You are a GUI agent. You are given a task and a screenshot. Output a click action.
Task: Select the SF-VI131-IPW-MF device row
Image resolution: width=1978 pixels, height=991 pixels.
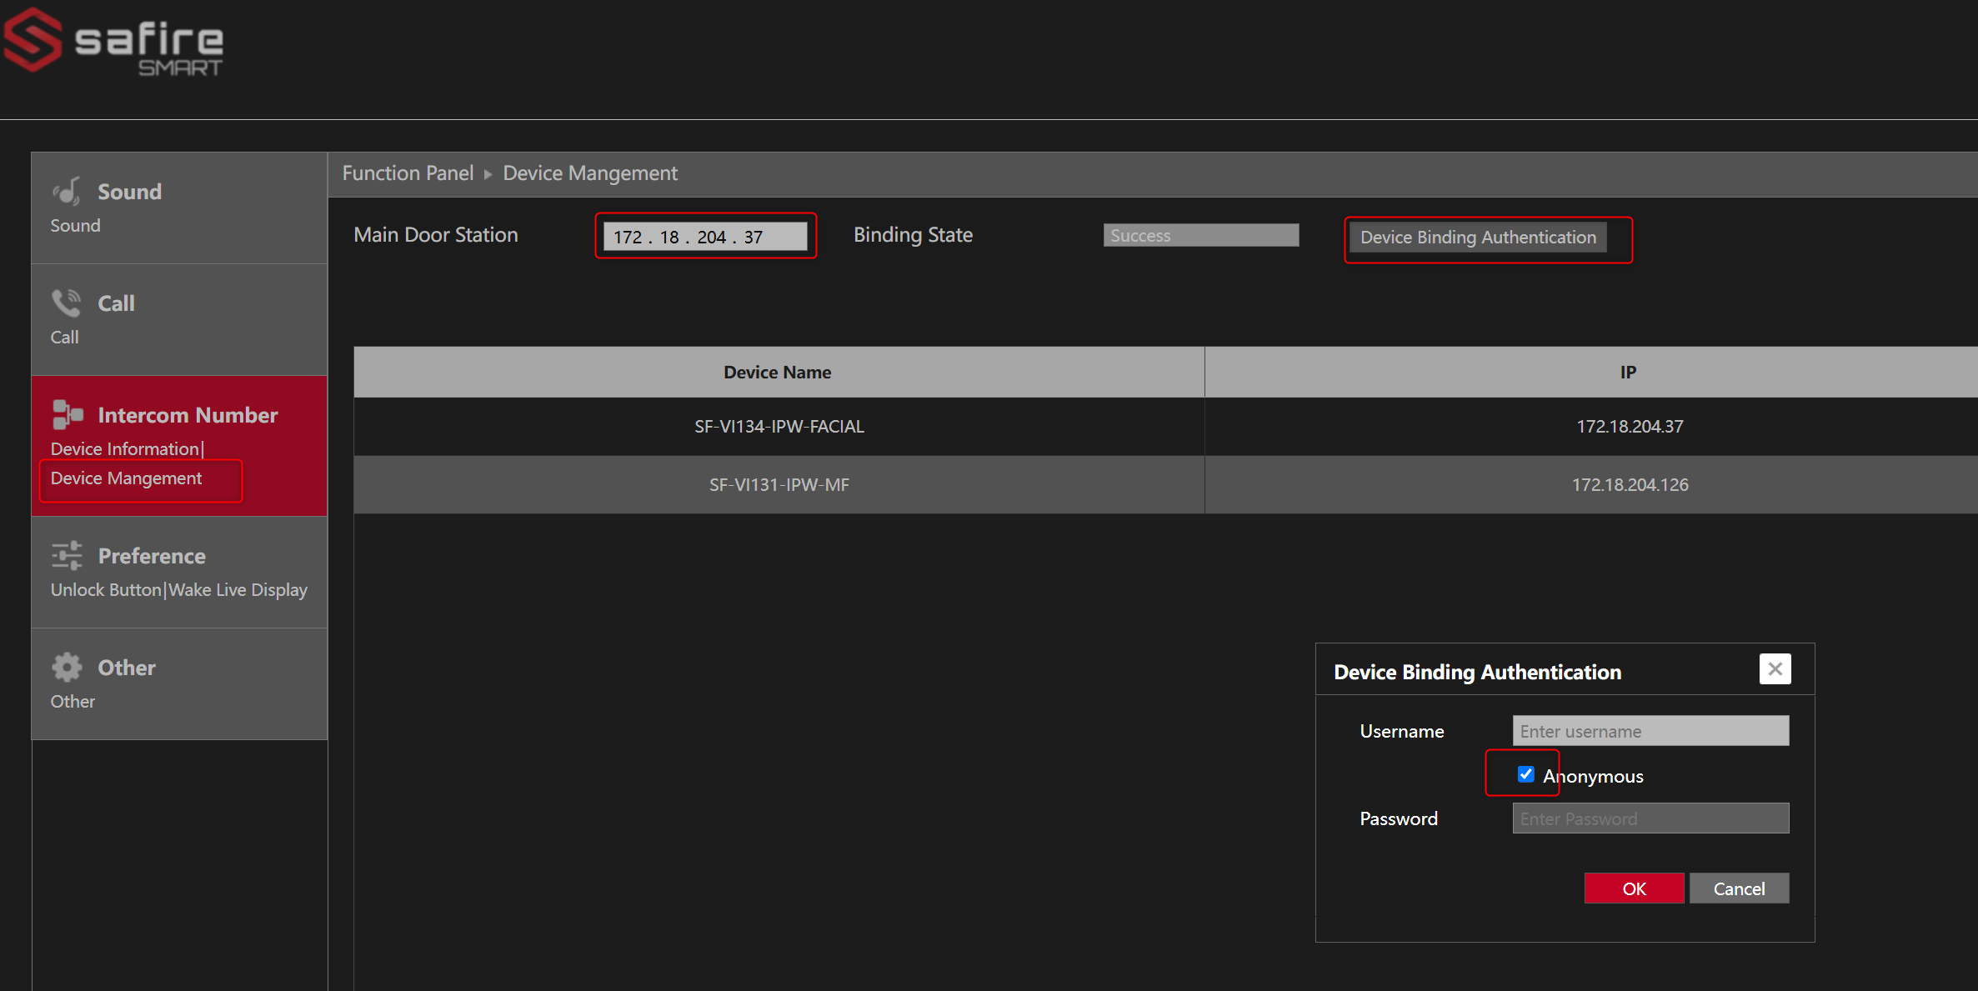(x=1165, y=484)
